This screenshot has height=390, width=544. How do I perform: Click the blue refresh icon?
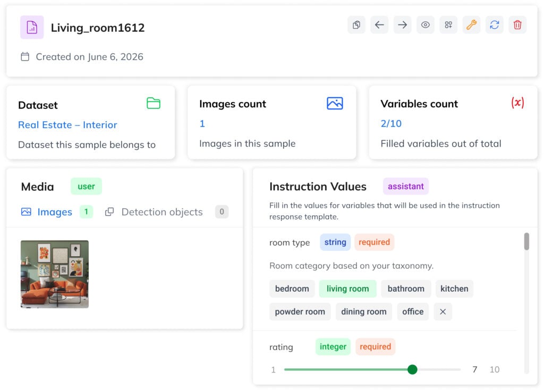tap(495, 24)
